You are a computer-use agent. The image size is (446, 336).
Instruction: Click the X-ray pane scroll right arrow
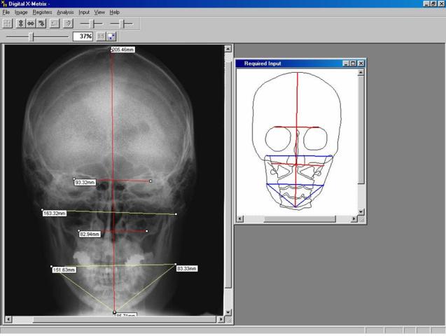(221, 319)
